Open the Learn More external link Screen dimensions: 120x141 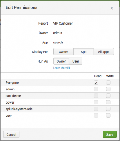point(61,68)
